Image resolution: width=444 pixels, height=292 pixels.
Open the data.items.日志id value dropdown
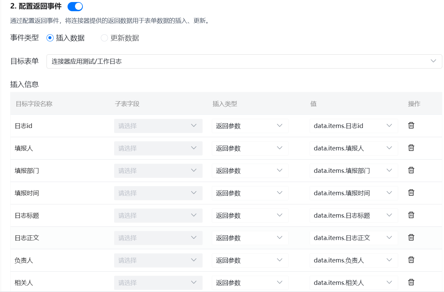[354, 126]
